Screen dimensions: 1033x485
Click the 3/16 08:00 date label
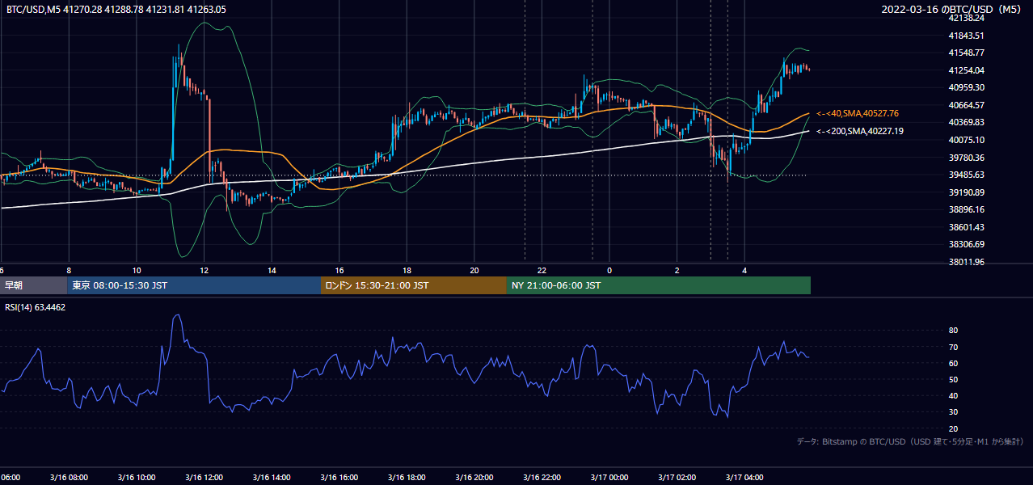69,478
